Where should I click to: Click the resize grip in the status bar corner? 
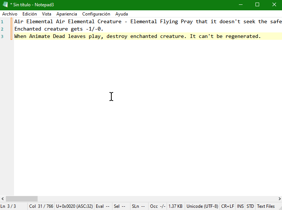(x=280, y=208)
